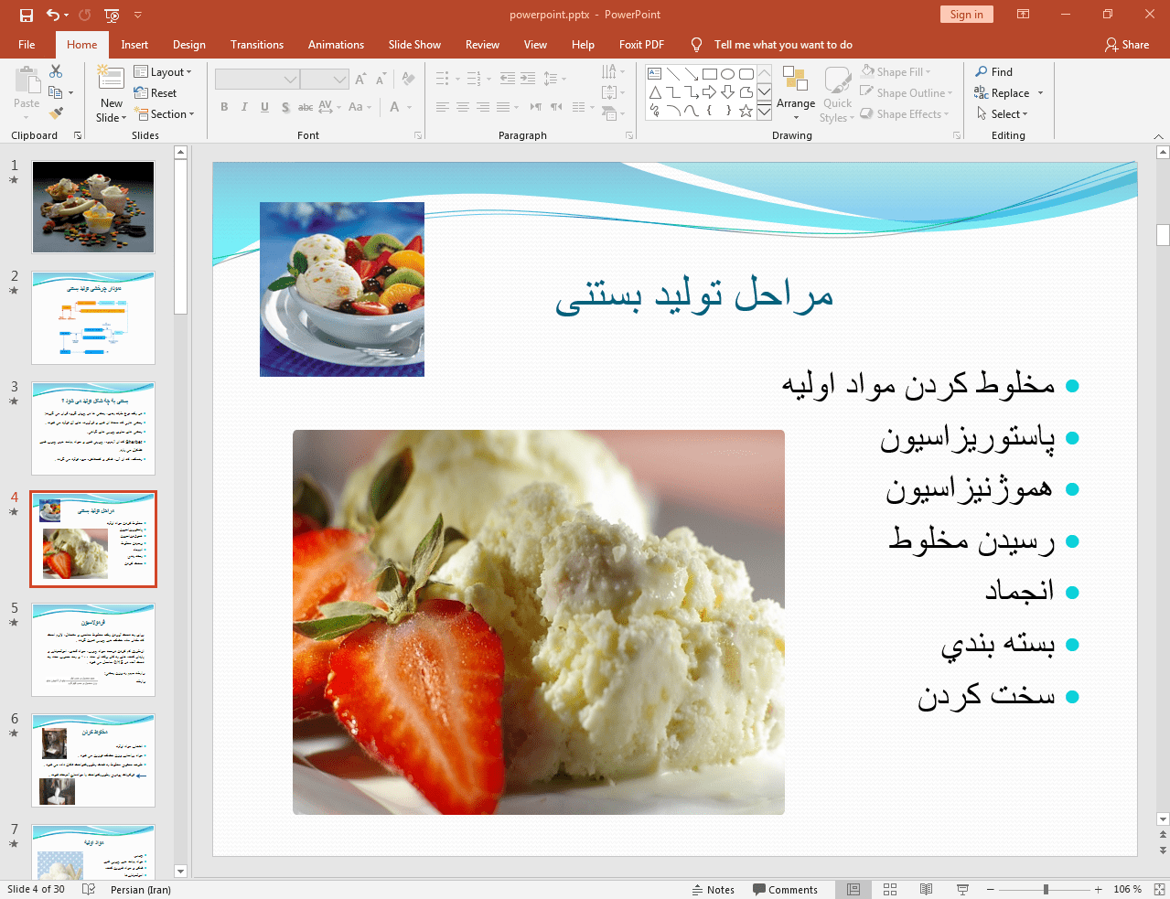Open the Layout dropdown
This screenshot has height=899, width=1170.
coord(163,71)
